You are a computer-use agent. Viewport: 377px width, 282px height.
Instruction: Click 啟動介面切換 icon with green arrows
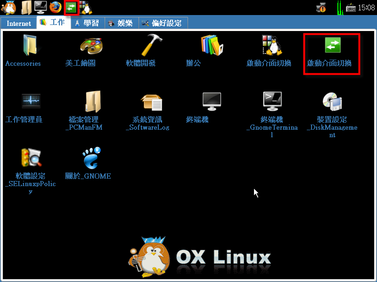pos(332,47)
